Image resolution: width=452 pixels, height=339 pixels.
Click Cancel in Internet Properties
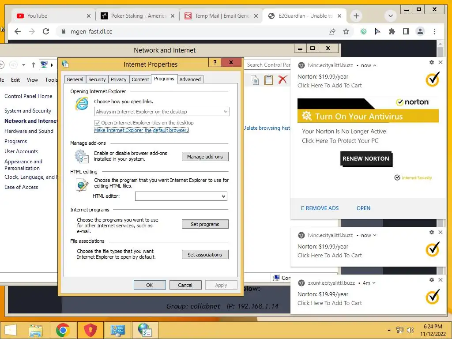click(x=185, y=285)
